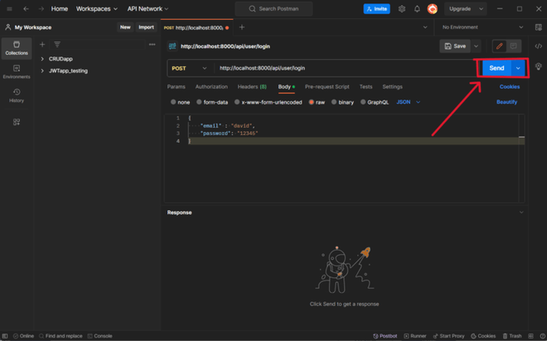The height and width of the screenshot is (341, 547).
Task: Switch to the Pre-request Script tab
Action: click(x=327, y=86)
